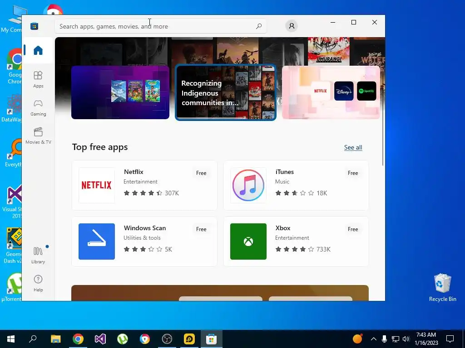Image resolution: width=465 pixels, height=348 pixels.
Task: Click the Windows Scan 5K rating stars
Action: (143, 249)
